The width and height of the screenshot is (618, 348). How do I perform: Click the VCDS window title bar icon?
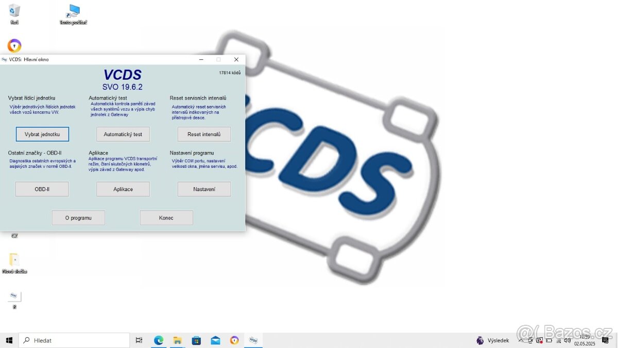[x=5, y=59]
